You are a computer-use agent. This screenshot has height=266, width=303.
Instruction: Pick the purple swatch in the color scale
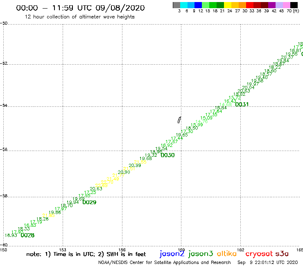[272, 5]
